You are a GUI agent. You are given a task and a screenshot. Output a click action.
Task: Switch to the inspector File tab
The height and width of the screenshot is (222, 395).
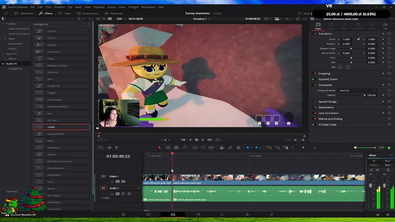tap(385, 26)
